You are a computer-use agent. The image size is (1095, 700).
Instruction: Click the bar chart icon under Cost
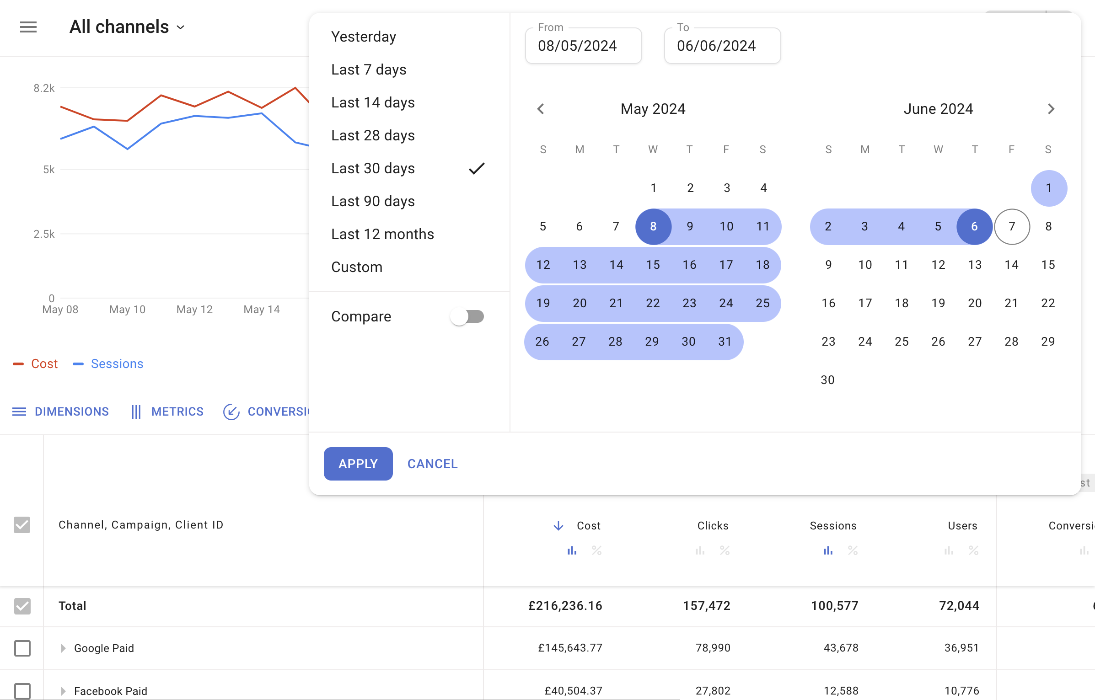[x=571, y=550]
